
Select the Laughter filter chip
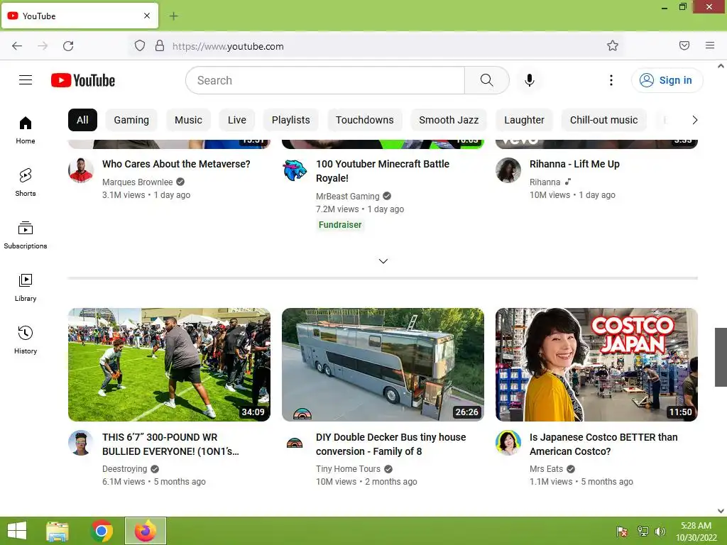coord(524,120)
